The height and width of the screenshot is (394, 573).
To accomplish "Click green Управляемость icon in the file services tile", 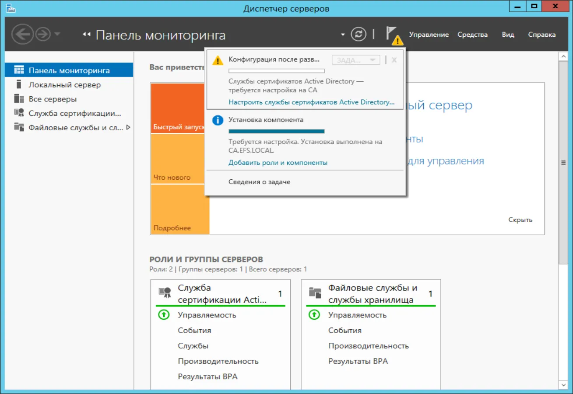I will pyautogui.click(x=314, y=314).
